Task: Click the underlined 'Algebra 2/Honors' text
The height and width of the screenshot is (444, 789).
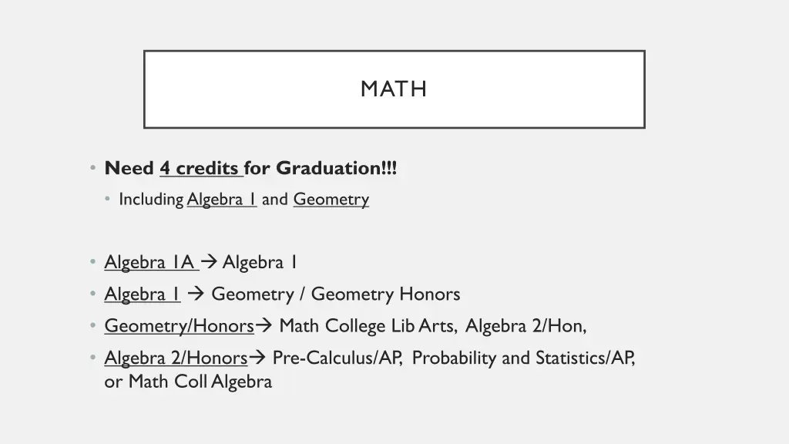Action: pyautogui.click(x=176, y=358)
